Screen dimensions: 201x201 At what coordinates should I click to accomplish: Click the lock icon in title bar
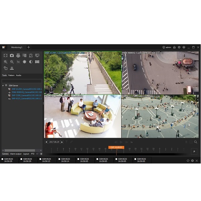tap(174, 47)
